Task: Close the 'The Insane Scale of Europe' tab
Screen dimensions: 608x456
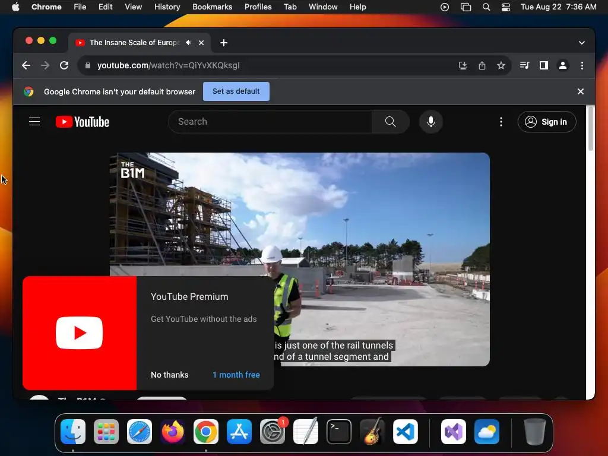Action: [x=201, y=43]
